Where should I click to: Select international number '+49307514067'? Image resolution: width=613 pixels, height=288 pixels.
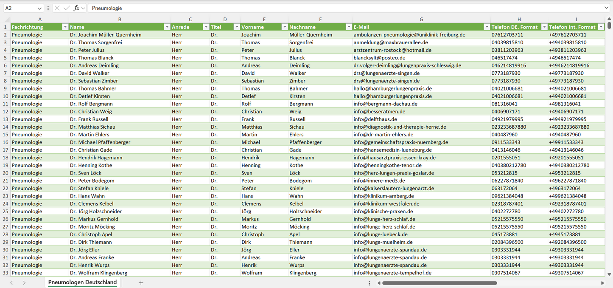tap(576, 273)
